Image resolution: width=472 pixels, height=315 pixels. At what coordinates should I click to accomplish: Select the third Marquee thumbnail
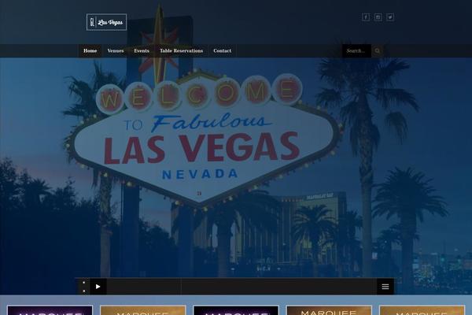pos(236,310)
